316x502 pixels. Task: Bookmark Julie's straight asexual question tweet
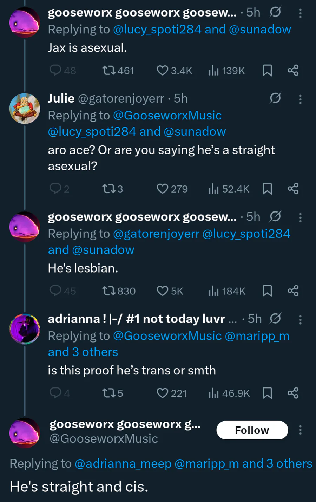(267, 189)
